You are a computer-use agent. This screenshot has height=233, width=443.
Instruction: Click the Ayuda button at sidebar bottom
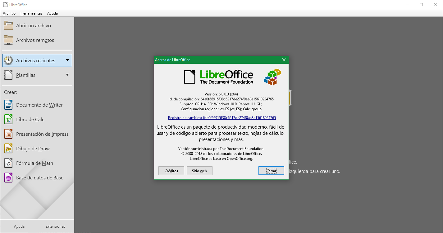tap(19, 226)
